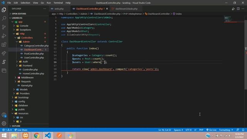This screenshot has height=139, width=247.
Task: Click the Run Code icon in editor toolbar
Action: (233, 9)
